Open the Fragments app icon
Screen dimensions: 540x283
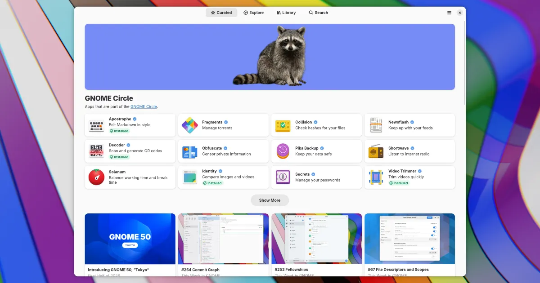click(x=190, y=125)
